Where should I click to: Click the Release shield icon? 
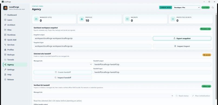(x=5, y=79)
